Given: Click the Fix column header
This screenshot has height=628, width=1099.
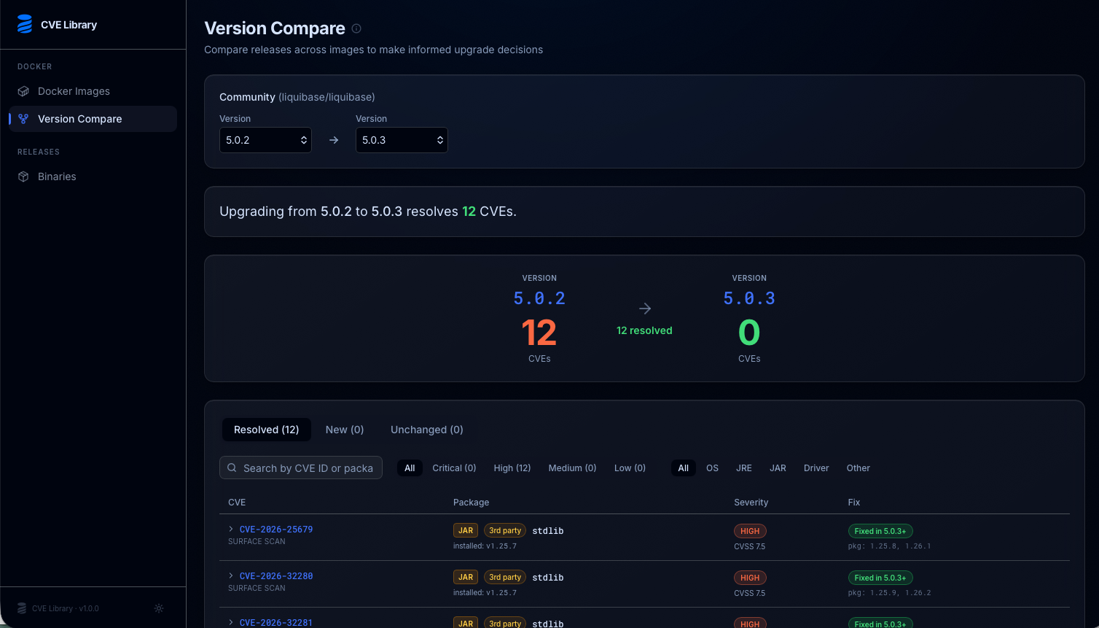Looking at the screenshot, I should [854, 503].
